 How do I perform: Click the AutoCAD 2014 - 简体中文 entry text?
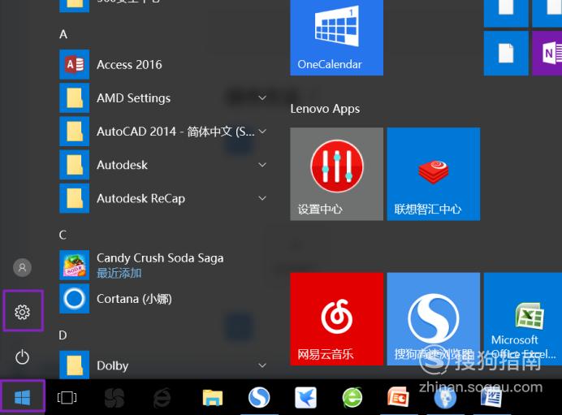[x=176, y=132]
